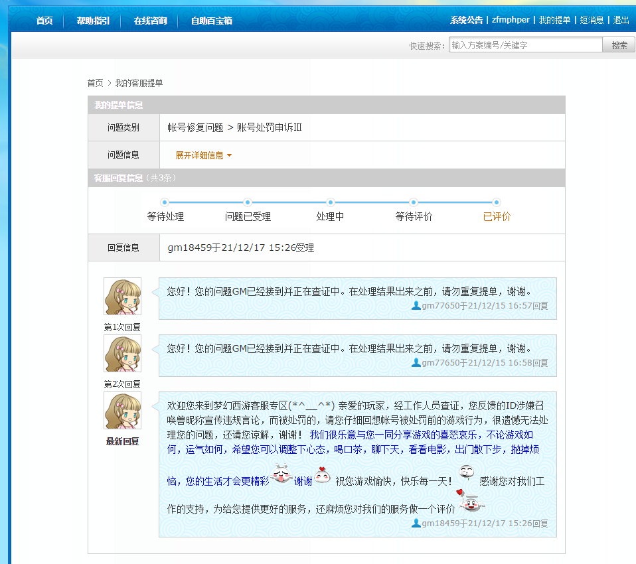Open 我的提单 in the top bar
Image resolution: width=636 pixels, height=564 pixels.
pos(554,20)
